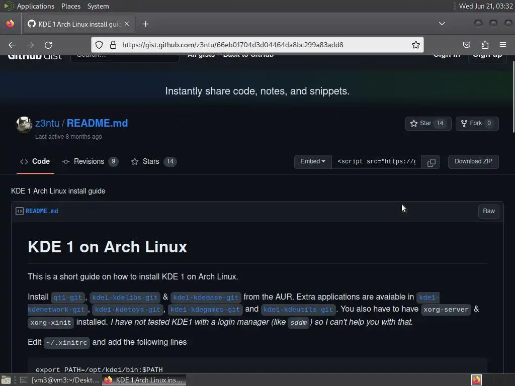This screenshot has height=386, width=515.
Task: Open the kde1-kdelibs-git link
Action: click(125, 298)
